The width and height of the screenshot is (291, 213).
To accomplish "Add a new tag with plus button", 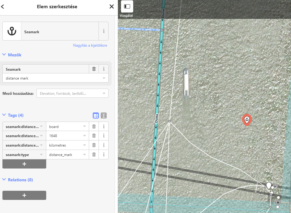I will tap(24, 164).
